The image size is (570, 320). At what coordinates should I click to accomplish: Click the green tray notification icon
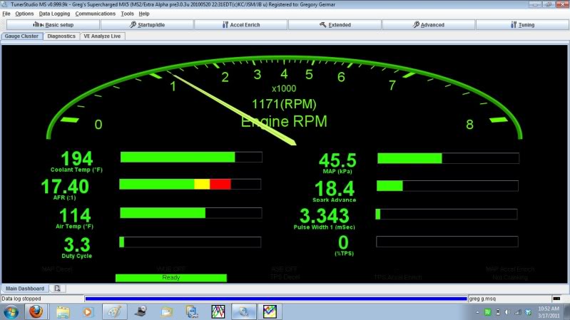488,312
